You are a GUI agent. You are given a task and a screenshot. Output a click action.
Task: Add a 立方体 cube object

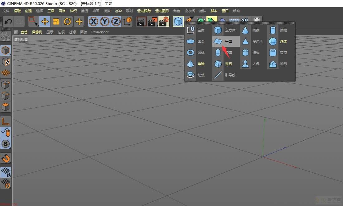click(226, 30)
